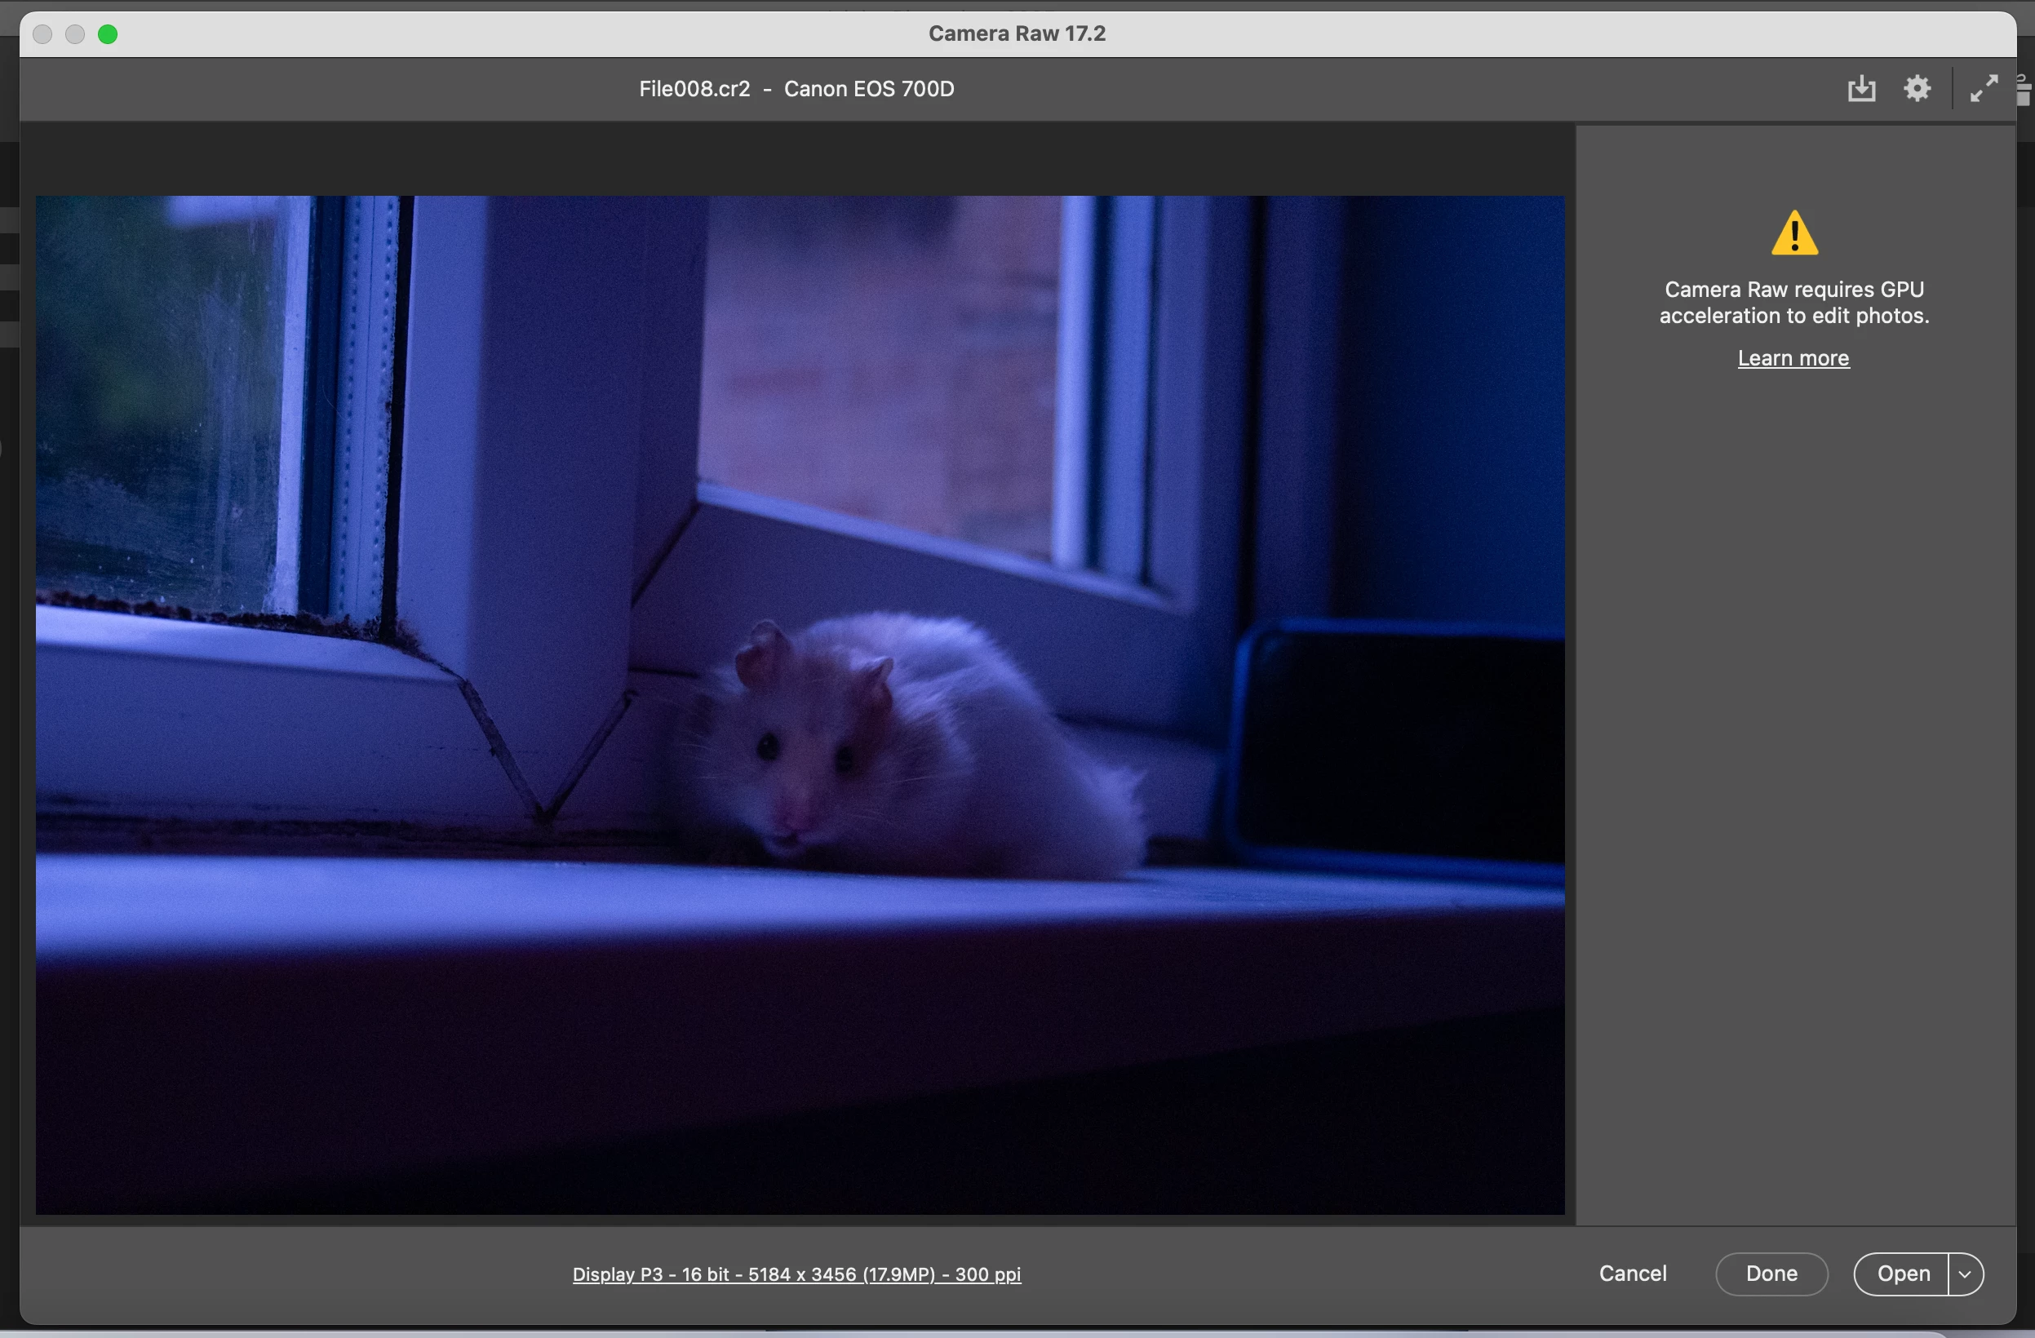Open Camera Raw preferences gear icon
This screenshot has height=1338, width=2035.
pos(1917,88)
